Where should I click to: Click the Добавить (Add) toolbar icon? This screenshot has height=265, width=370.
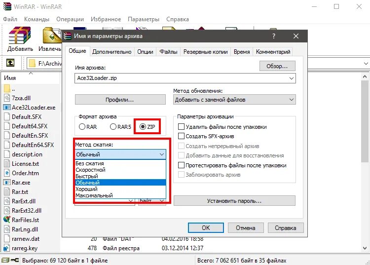coord(20,36)
